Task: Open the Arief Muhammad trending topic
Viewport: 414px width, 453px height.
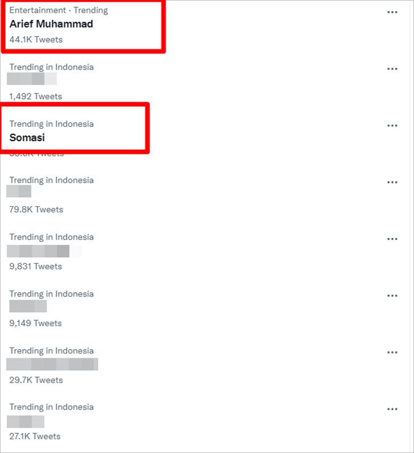Action: point(51,24)
